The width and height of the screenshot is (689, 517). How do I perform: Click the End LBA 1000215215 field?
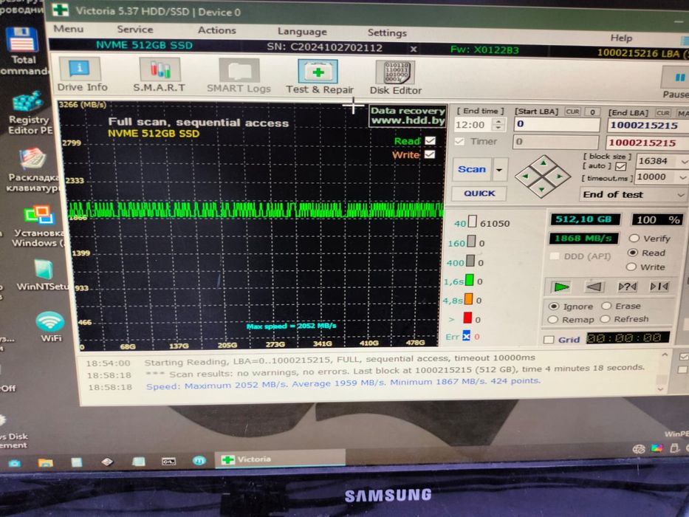pos(648,126)
